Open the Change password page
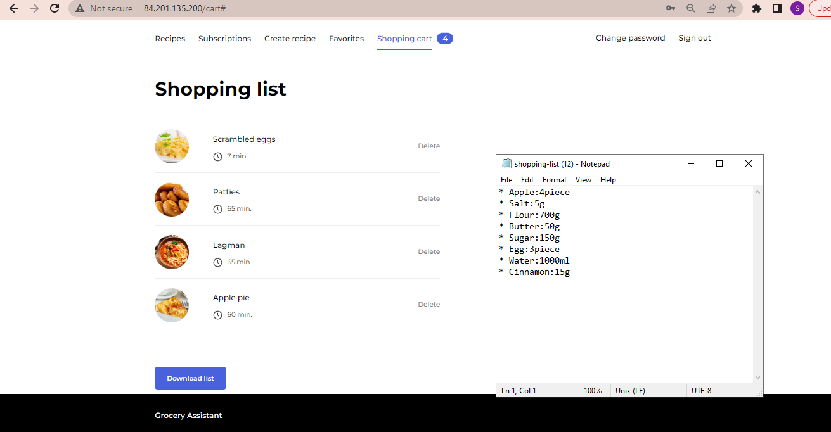The height and width of the screenshot is (432, 831). 630,38
